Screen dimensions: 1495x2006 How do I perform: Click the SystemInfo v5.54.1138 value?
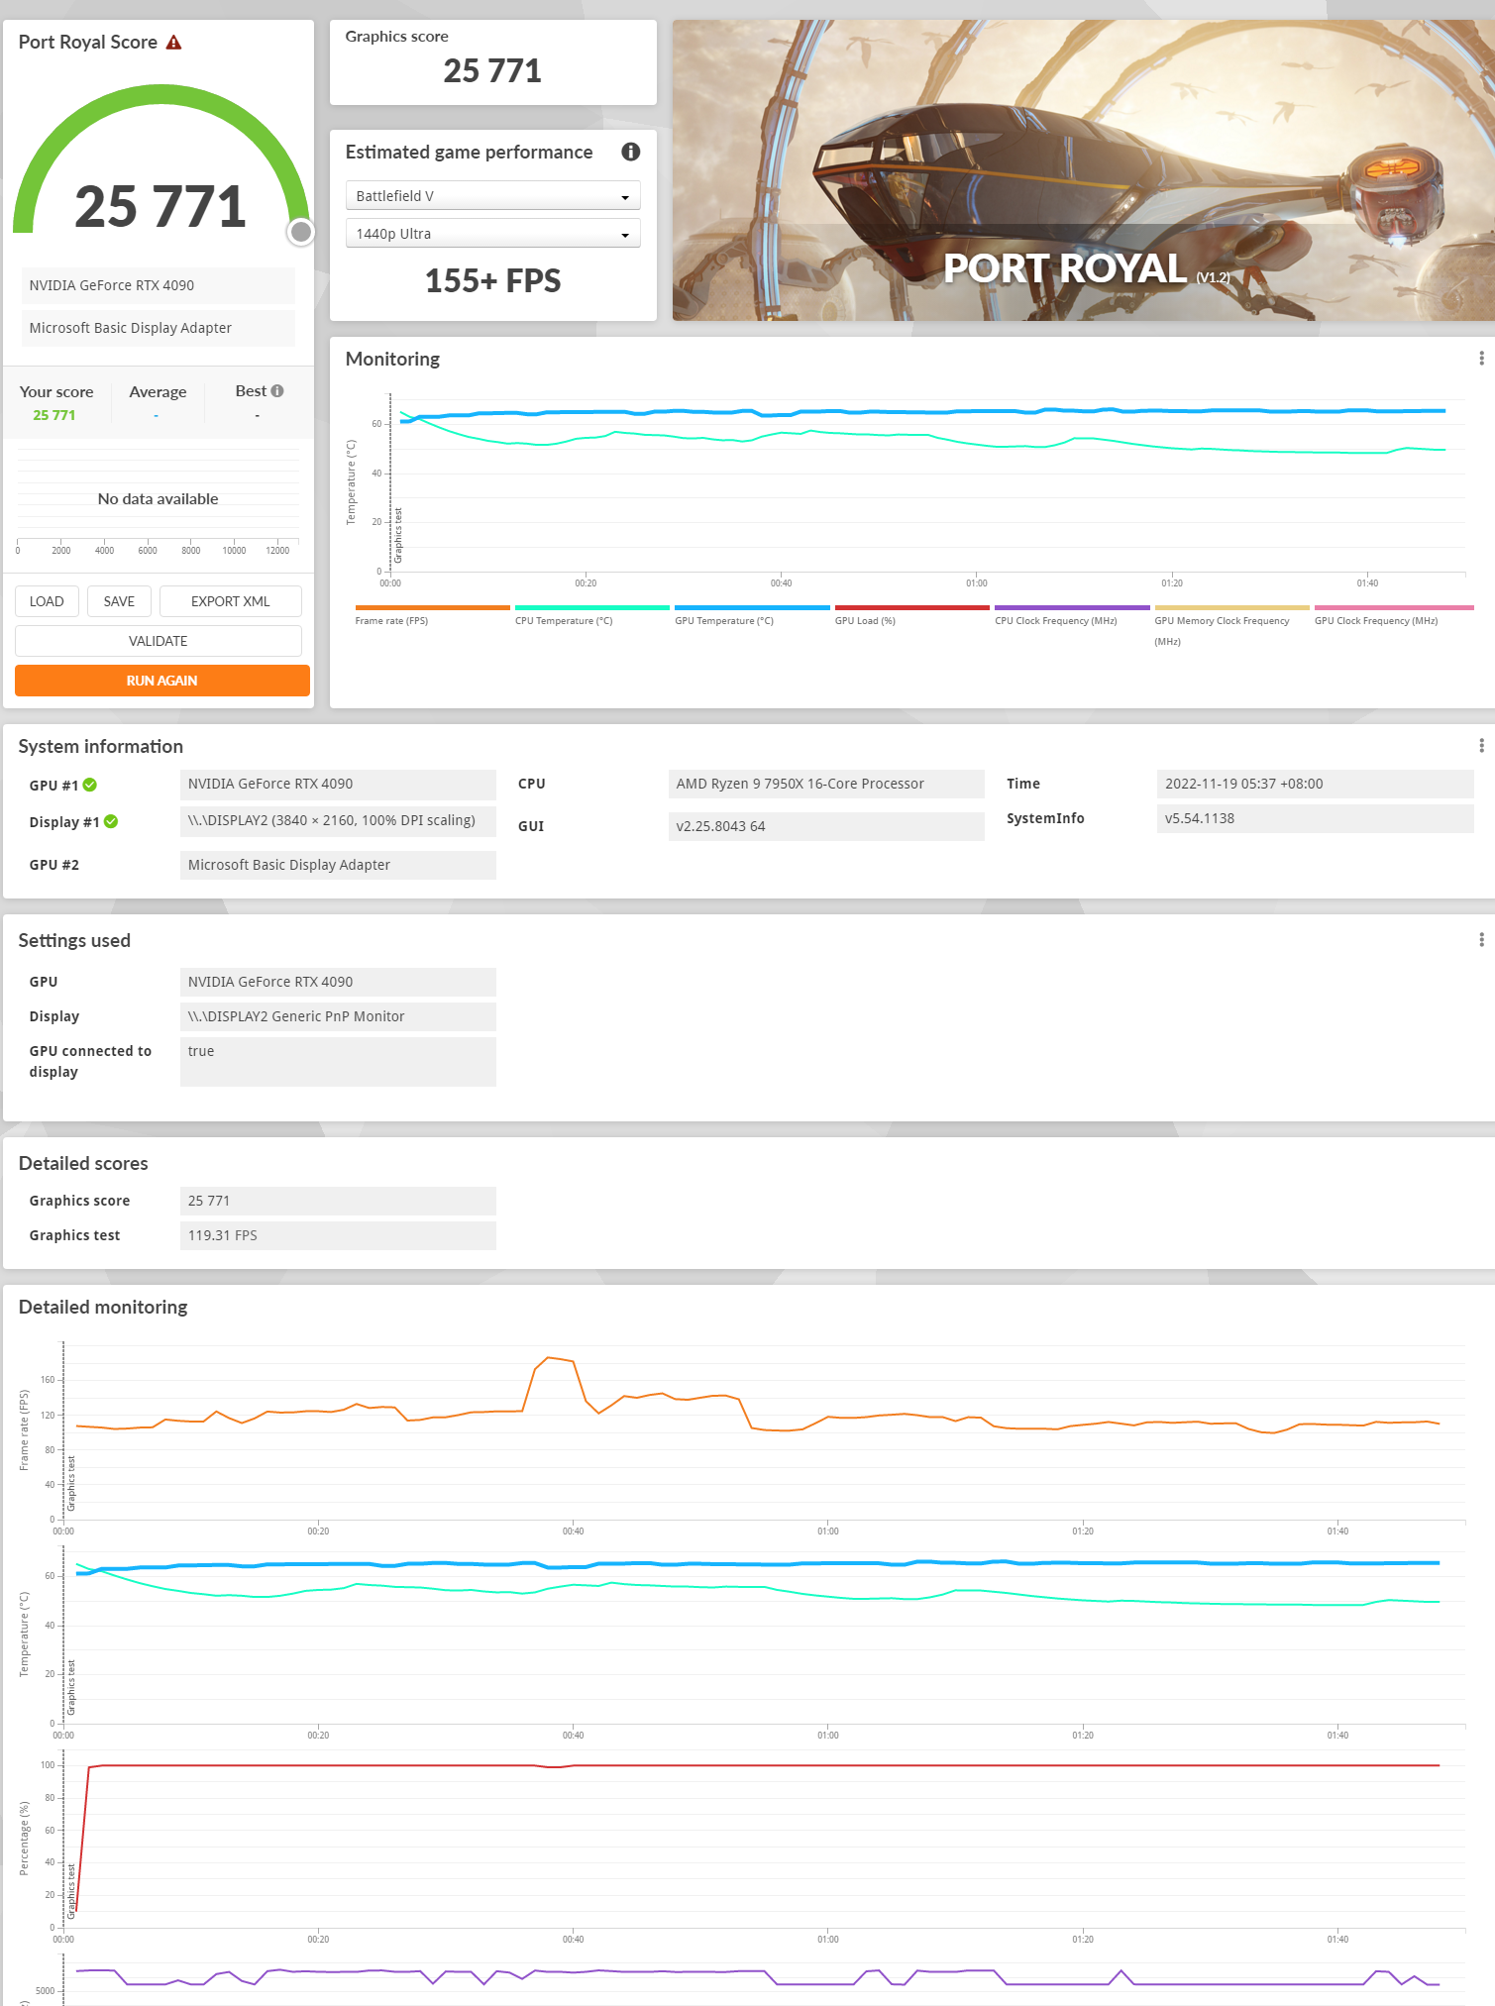point(1316,818)
